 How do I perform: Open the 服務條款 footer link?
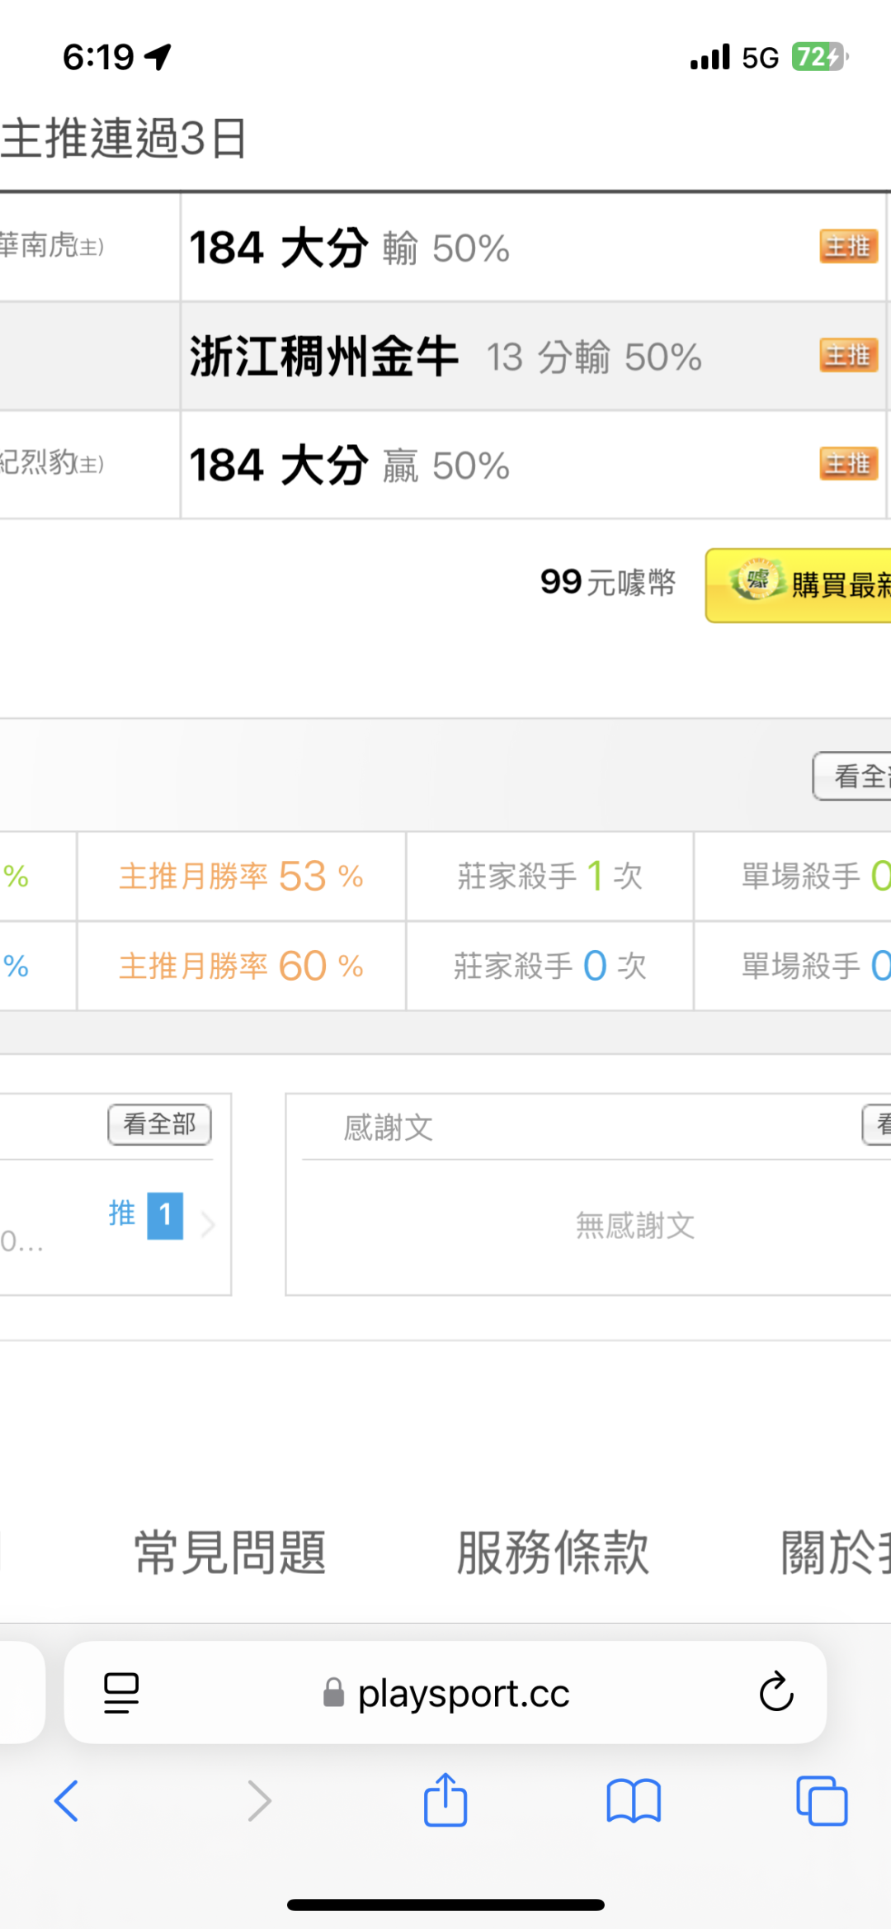click(x=554, y=1553)
